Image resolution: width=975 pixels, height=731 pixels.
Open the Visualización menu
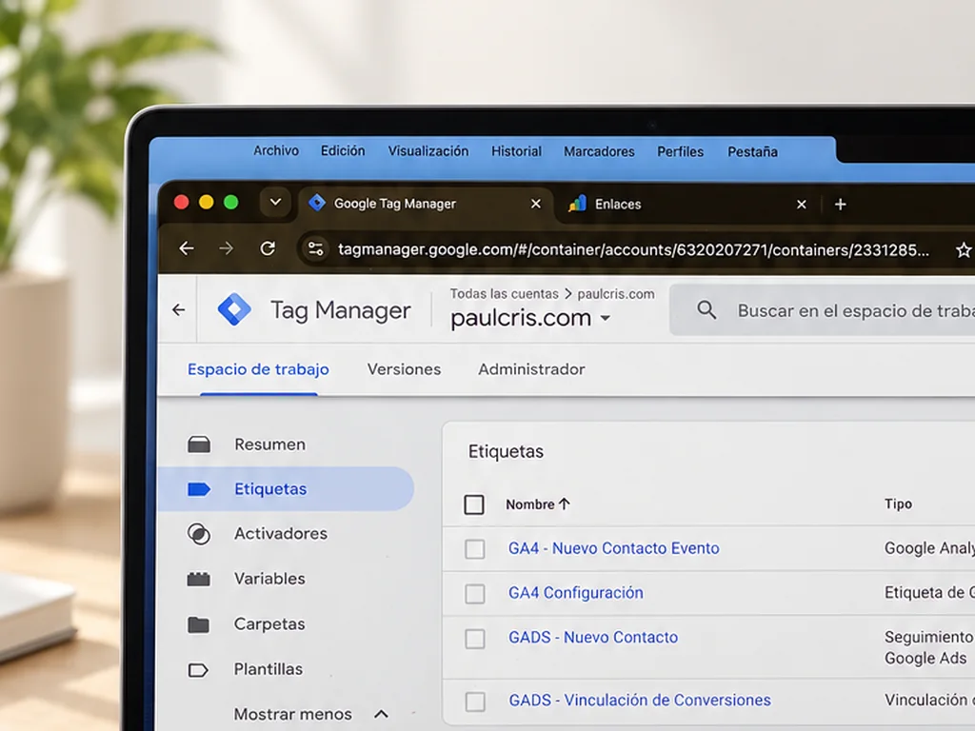[x=428, y=151]
